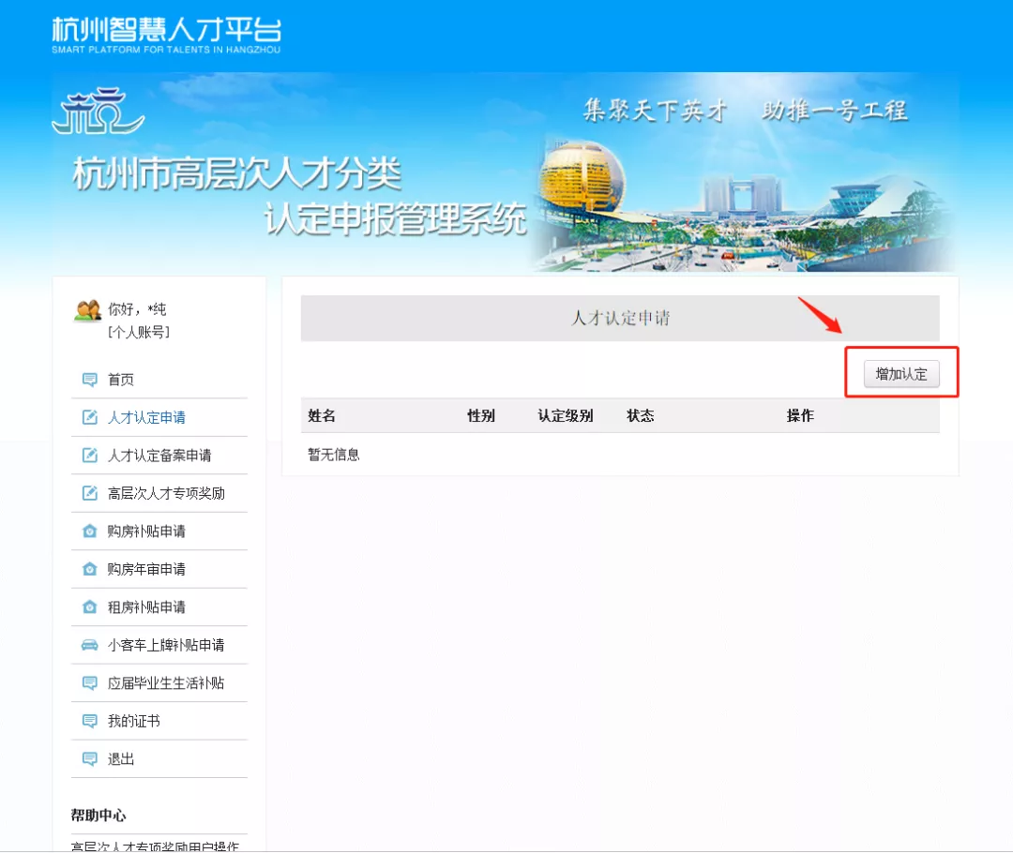Open the 高层次人才专项奖励用户操作 help link
Image resolution: width=1013 pixels, height=853 pixels.
(x=155, y=846)
